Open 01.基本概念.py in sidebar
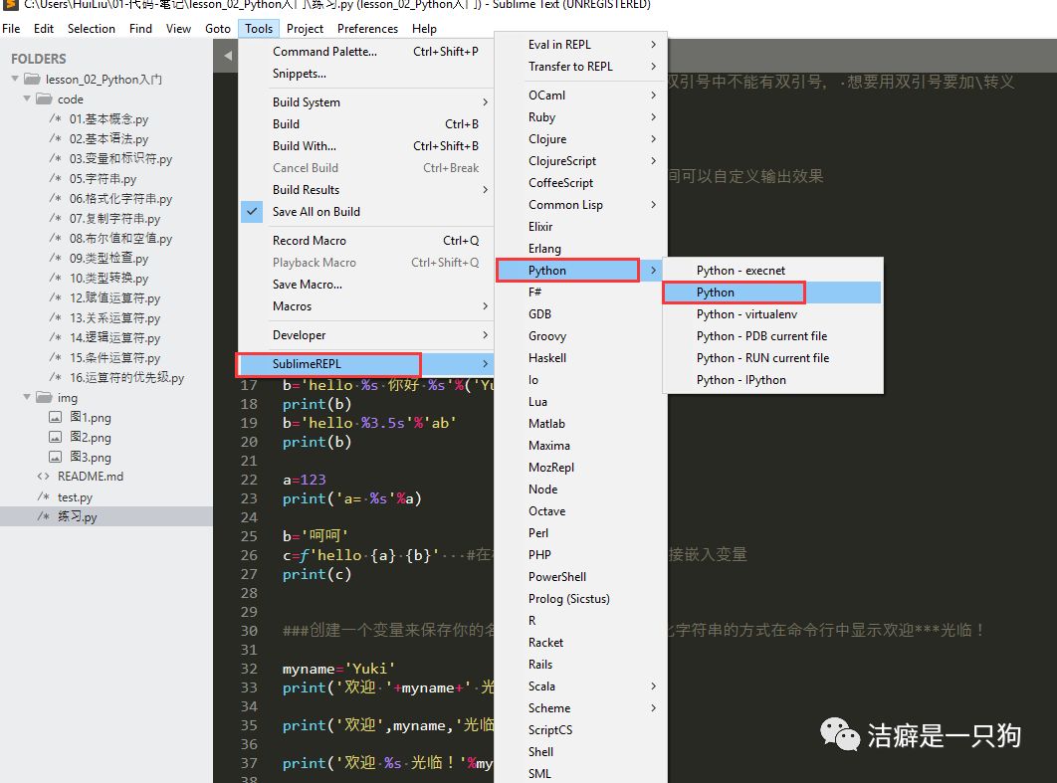Screen dimensions: 1057x783 pos(106,119)
